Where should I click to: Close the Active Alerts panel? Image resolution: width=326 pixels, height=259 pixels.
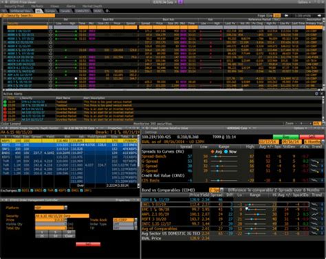321,93
